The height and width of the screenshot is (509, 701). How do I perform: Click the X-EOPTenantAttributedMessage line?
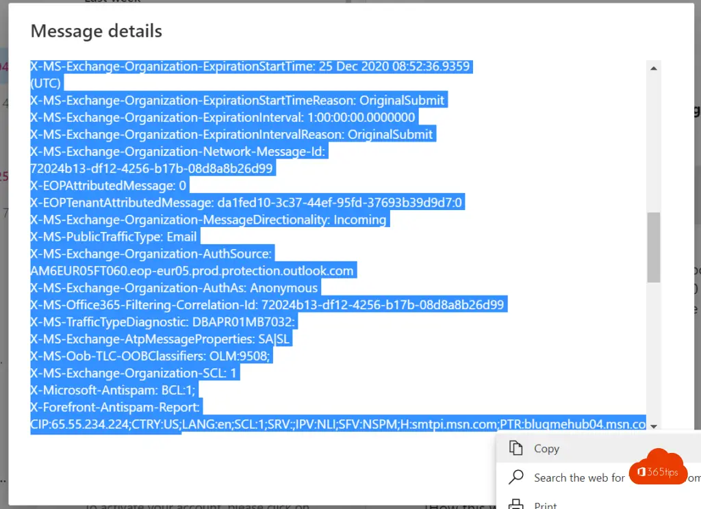tap(246, 203)
